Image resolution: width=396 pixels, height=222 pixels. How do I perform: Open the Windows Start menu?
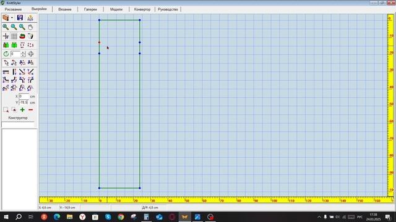pos(6,217)
